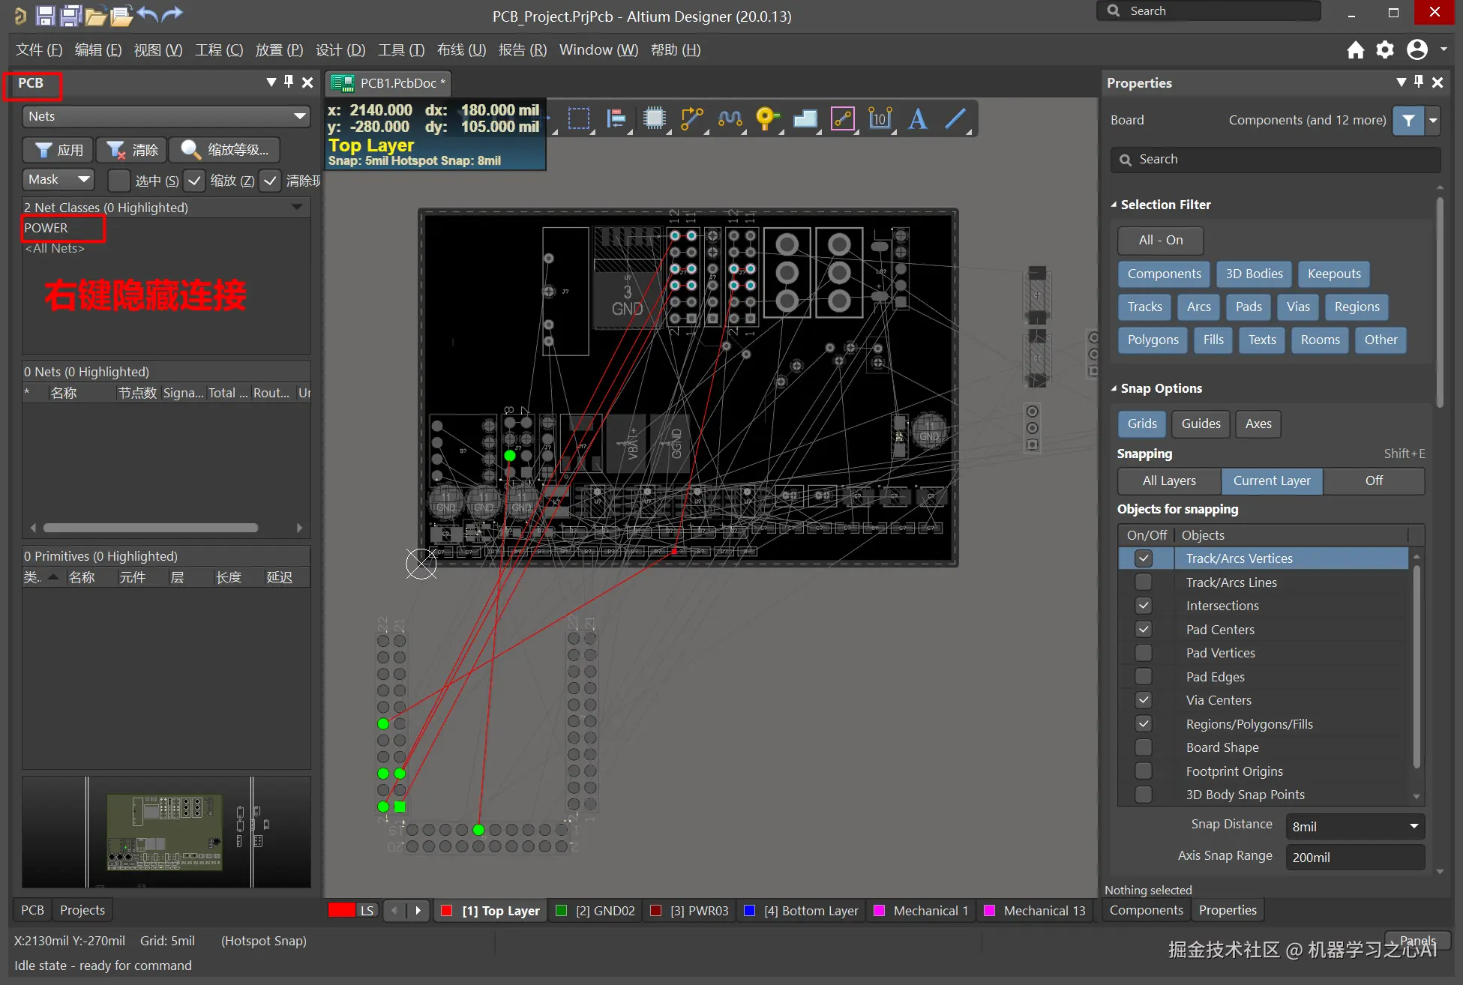The width and height of the screenshot is (1463, 985).
Task: Open the 设计 (D) menu
Action: [x=340, y=49]
